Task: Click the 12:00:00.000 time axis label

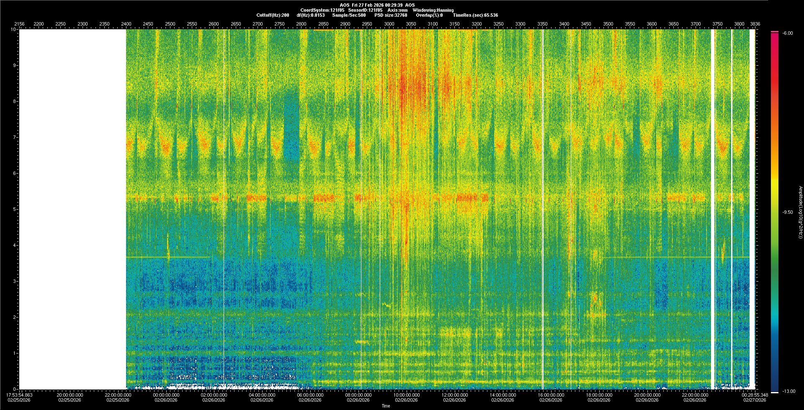Action: coord(455,395)
